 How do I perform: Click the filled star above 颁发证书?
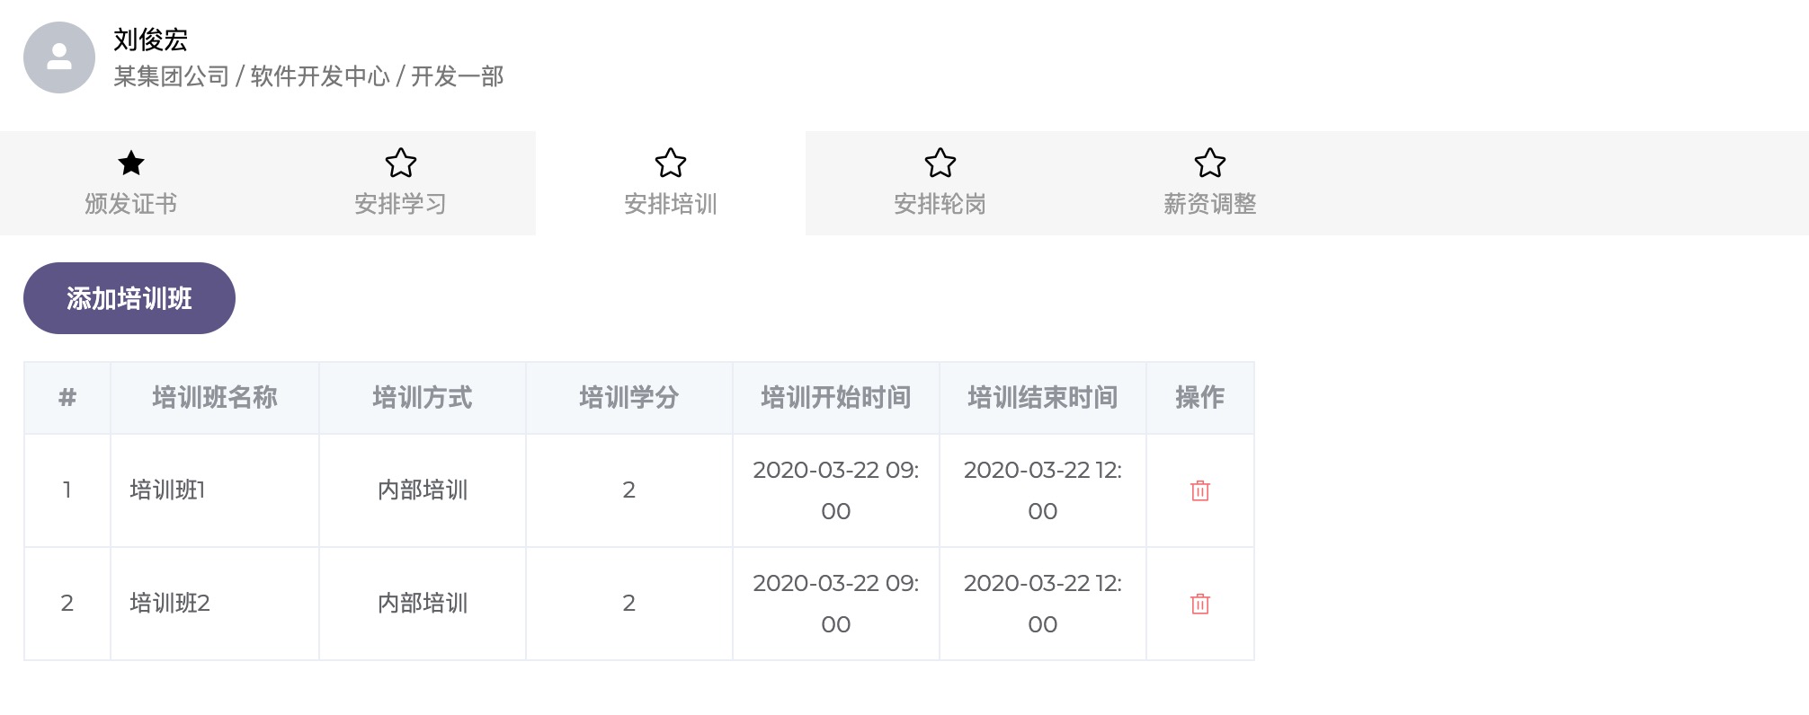coord(131,163)
